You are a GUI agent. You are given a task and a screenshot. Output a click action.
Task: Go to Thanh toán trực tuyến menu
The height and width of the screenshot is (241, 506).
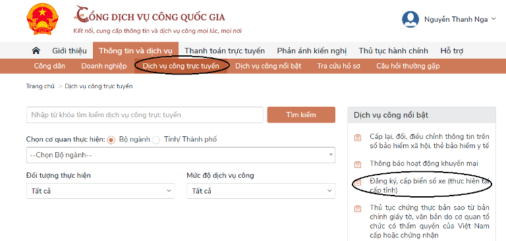click(x=225, y=51)
